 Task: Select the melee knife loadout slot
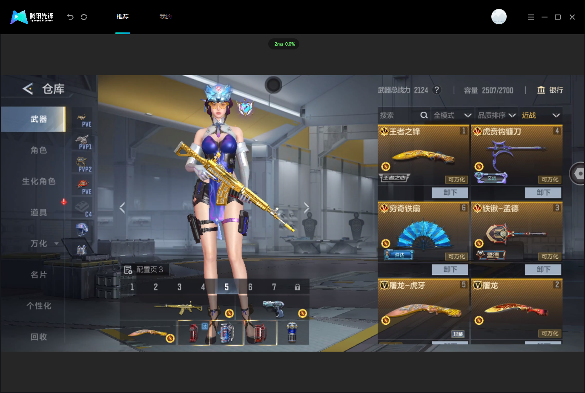148,332
